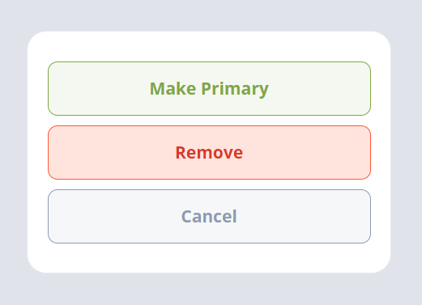Confirm removal with the red-outlined button
Viewport: 422px width, 305px height.
[209, 152]
